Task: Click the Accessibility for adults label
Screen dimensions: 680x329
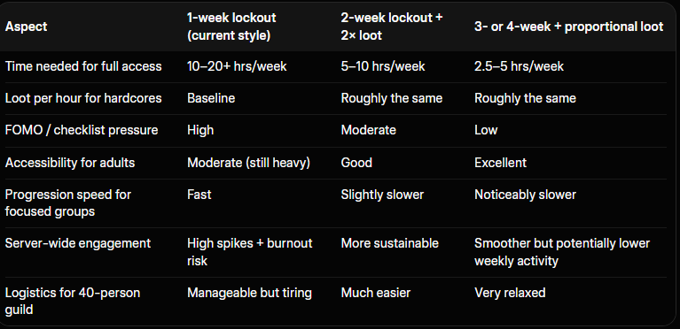Action: [x=70, y=163]
